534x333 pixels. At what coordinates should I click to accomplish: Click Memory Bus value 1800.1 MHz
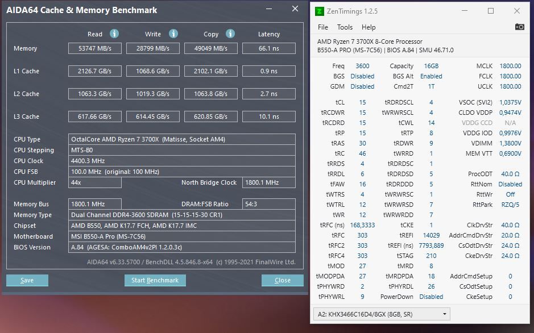point(95,204)
